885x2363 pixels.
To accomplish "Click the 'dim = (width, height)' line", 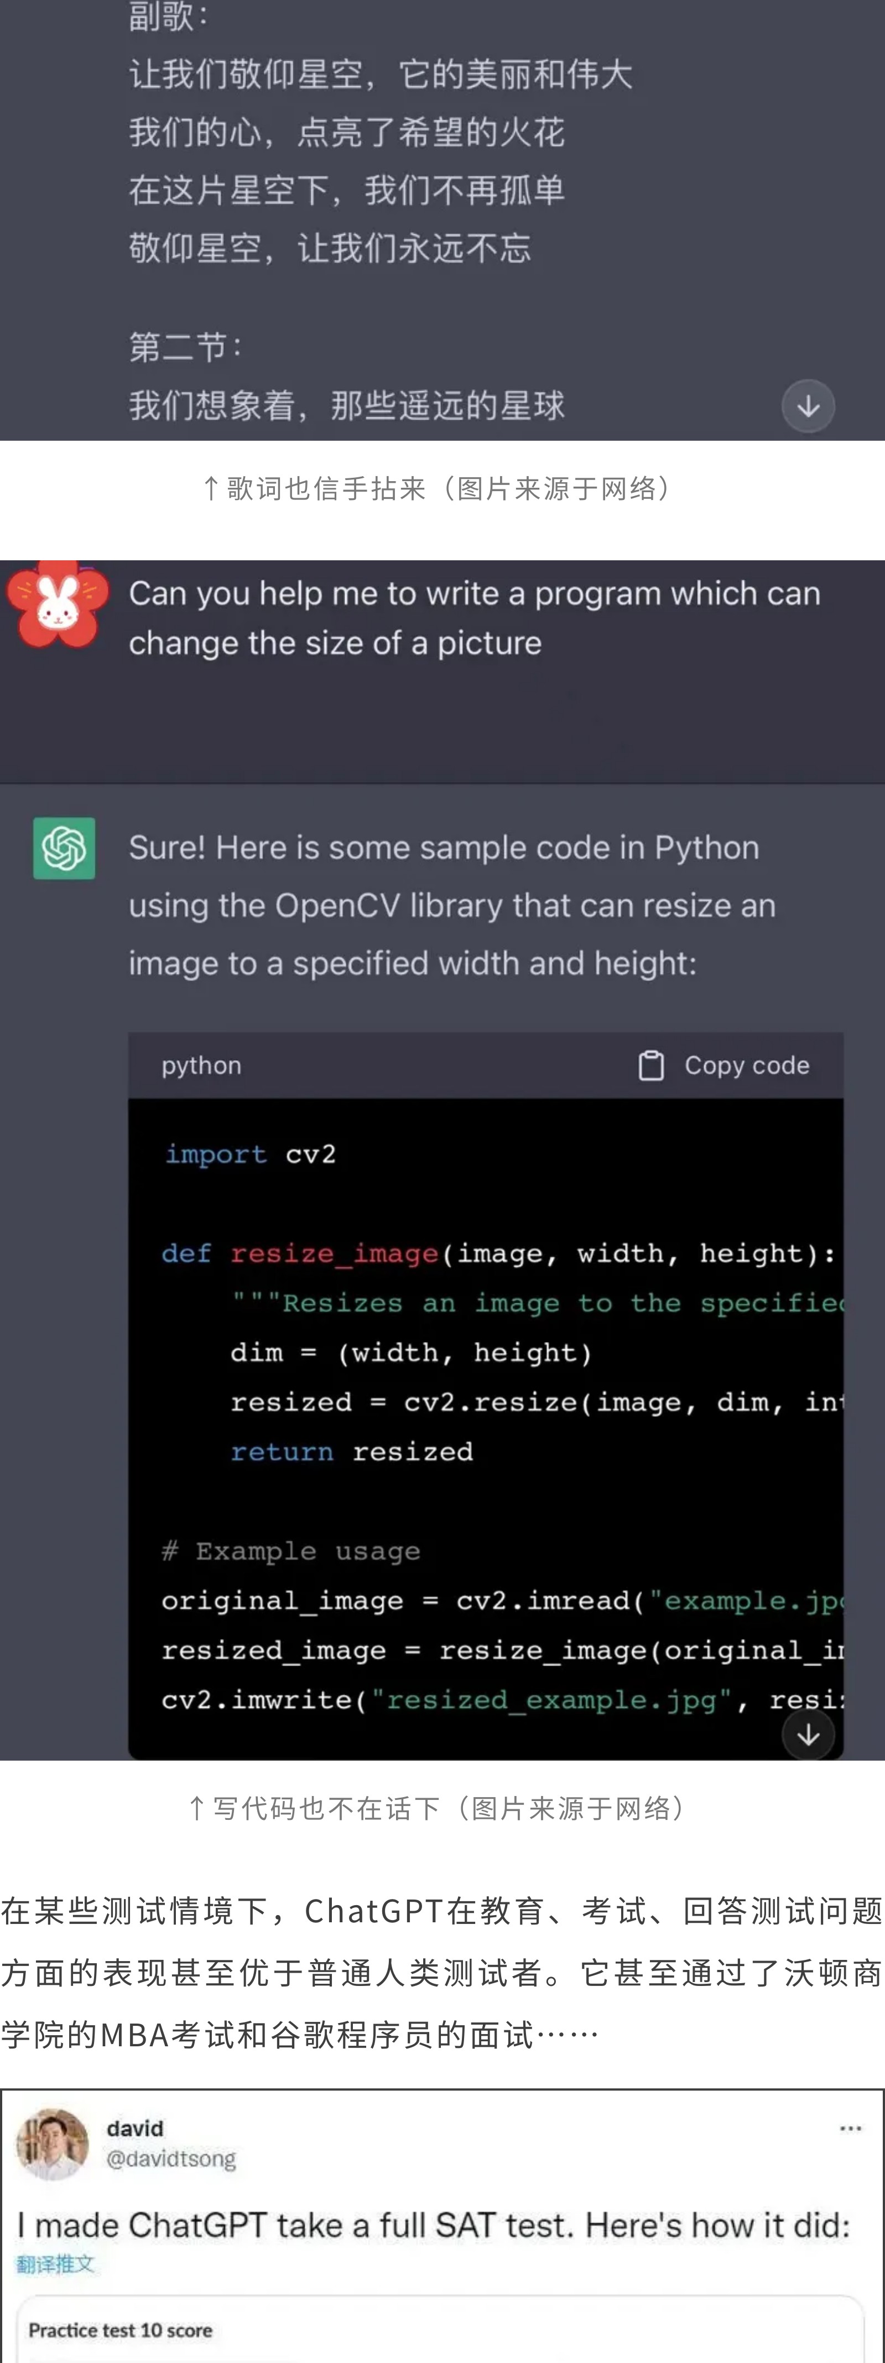I will (x=412, y=1352).
